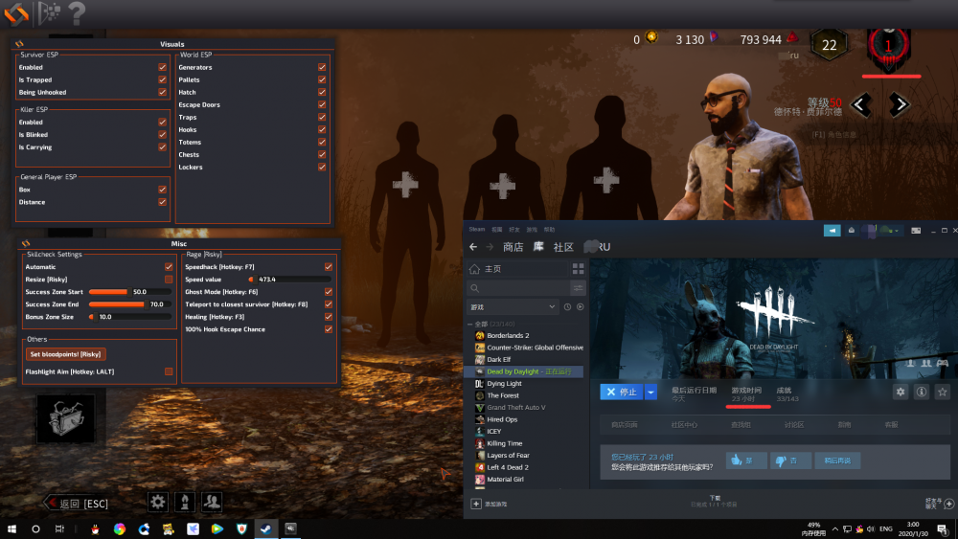
Task: Select the next character arrow
Action: [x=899, y=105]
